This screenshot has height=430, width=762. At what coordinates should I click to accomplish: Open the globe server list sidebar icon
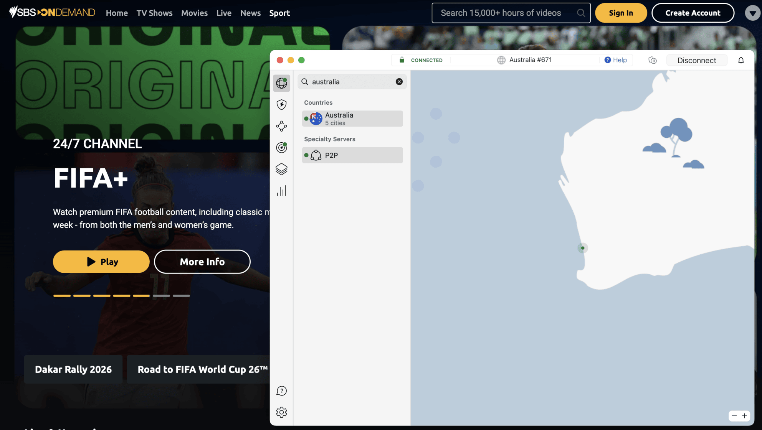tap(281, 83)
